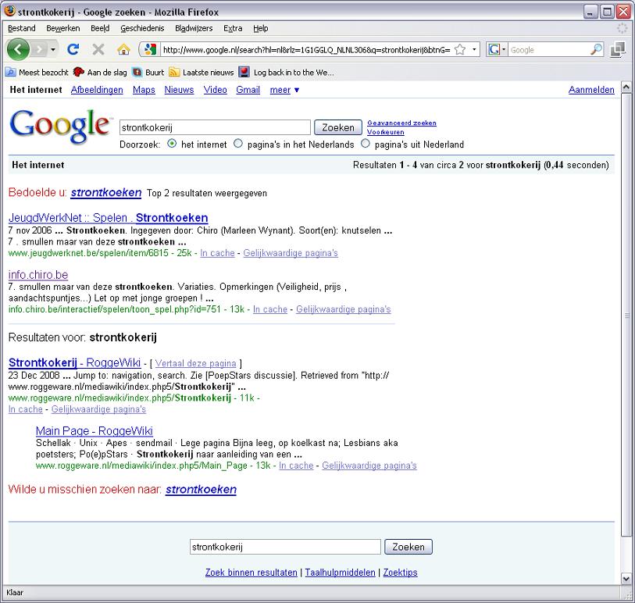Select 'pagina's in het Nederlands' radio option
Image resolution: width=635 pixels, height=603 pixels.
coord(239,144)
